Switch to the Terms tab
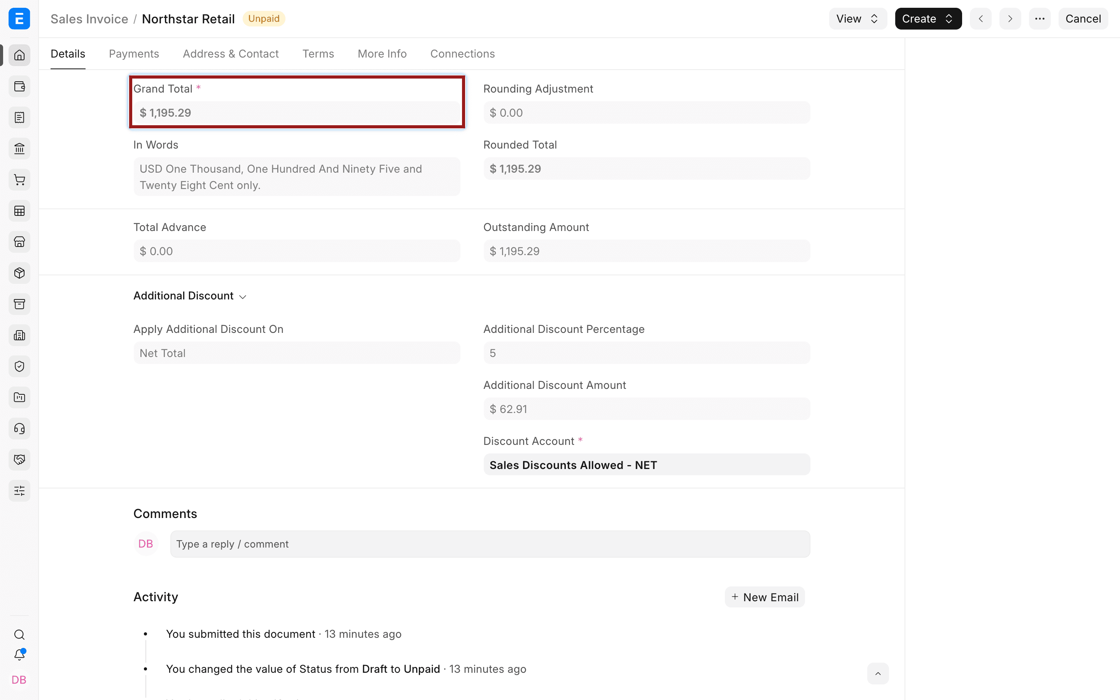 (318, 54)
